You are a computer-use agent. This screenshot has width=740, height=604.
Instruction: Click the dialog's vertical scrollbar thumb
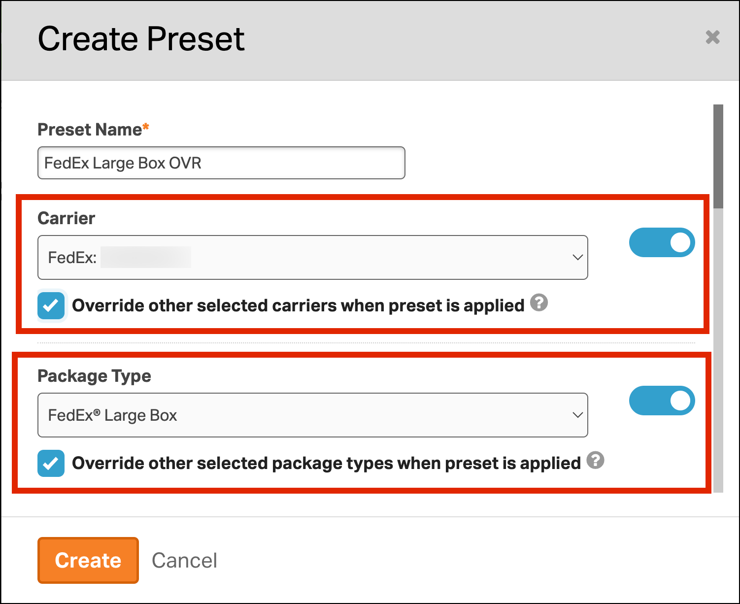point(718,156)
